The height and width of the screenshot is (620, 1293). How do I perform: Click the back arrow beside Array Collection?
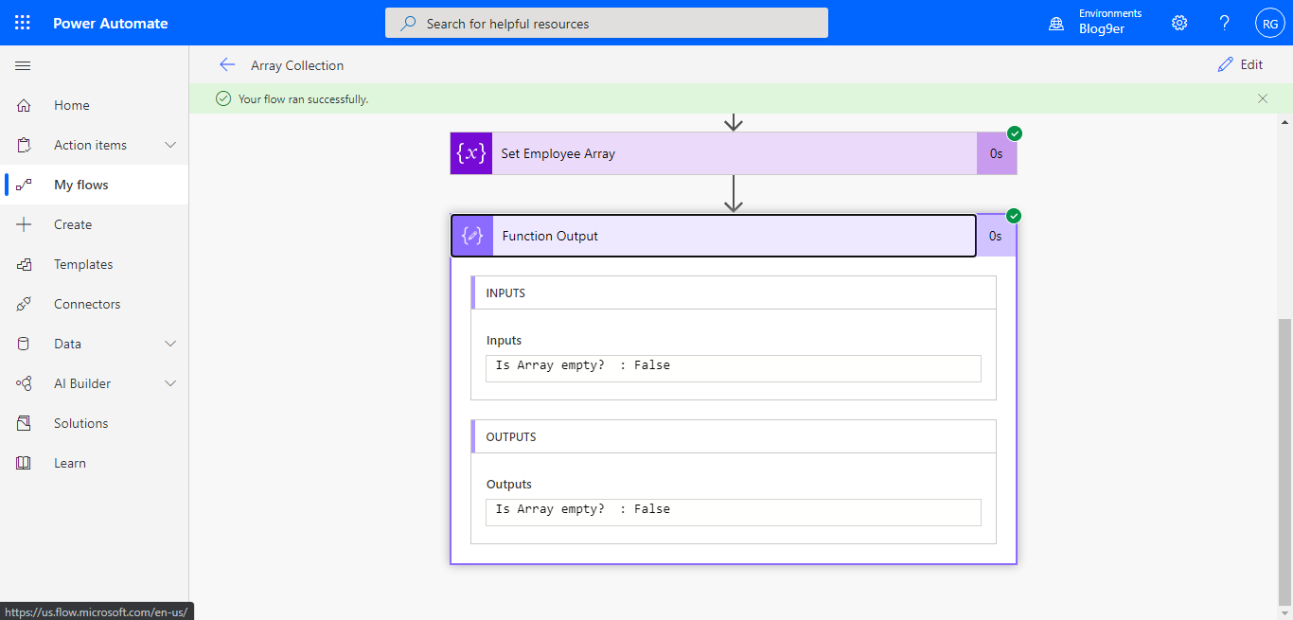tap(227, 64)
